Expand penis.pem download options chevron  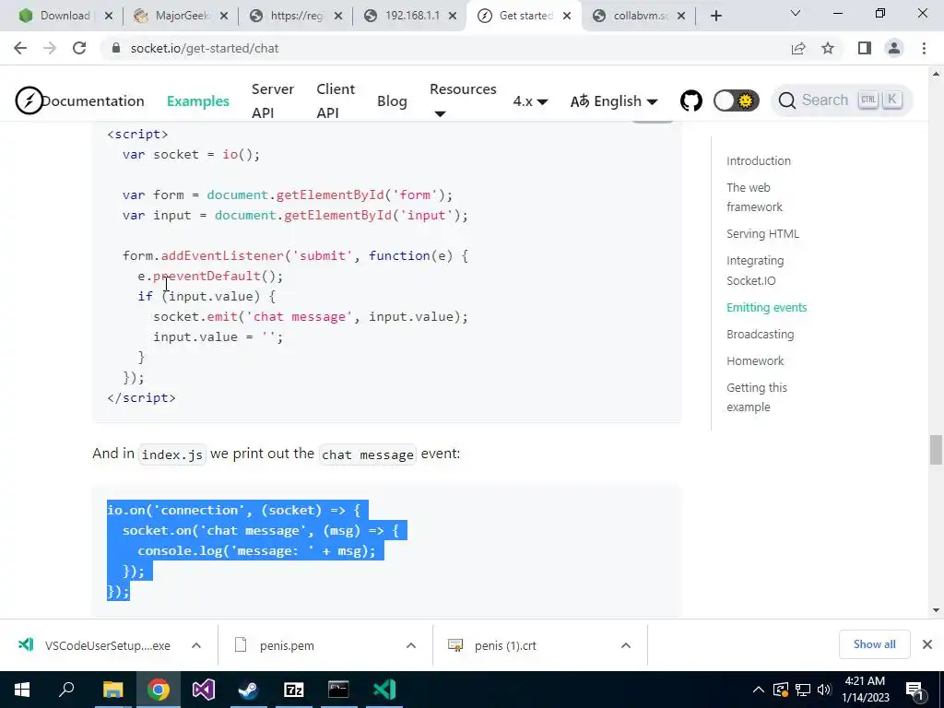(411, 645)
